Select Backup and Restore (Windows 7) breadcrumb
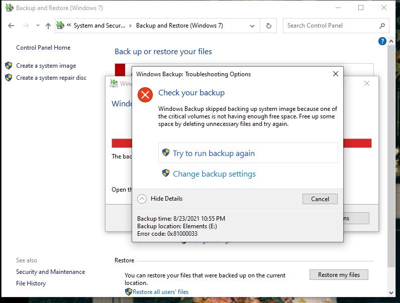Viewport: 400px width, 303px height. (179, 26)
